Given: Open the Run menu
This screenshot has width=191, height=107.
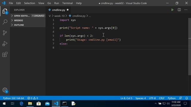Looking at the screenshot, I should 56,3.
